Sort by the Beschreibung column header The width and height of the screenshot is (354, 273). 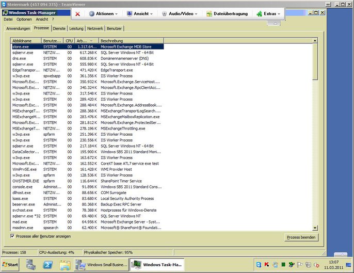pos(131,41)
